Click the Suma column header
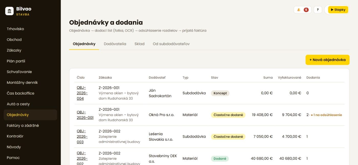 (268, 77)
